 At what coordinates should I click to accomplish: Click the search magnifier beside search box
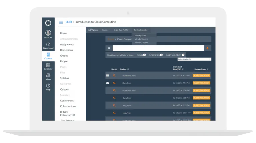click(109, 48)
